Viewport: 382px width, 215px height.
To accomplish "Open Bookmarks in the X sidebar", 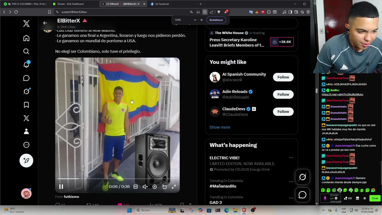I will (x=26, y=105).
